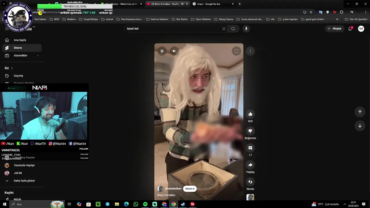Open the Oluştur create button
This screenshot has height=208, width=370.
pyautogui.click(x=334, y=29)
